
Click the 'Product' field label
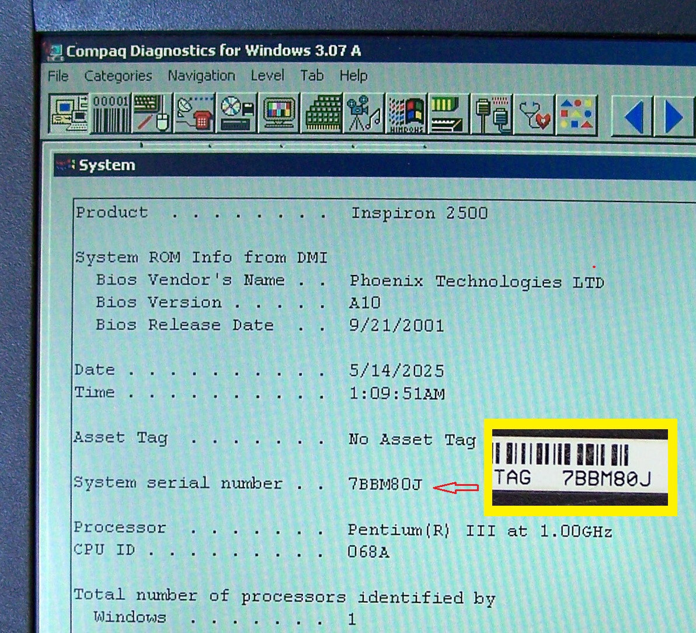click(112, 212)
